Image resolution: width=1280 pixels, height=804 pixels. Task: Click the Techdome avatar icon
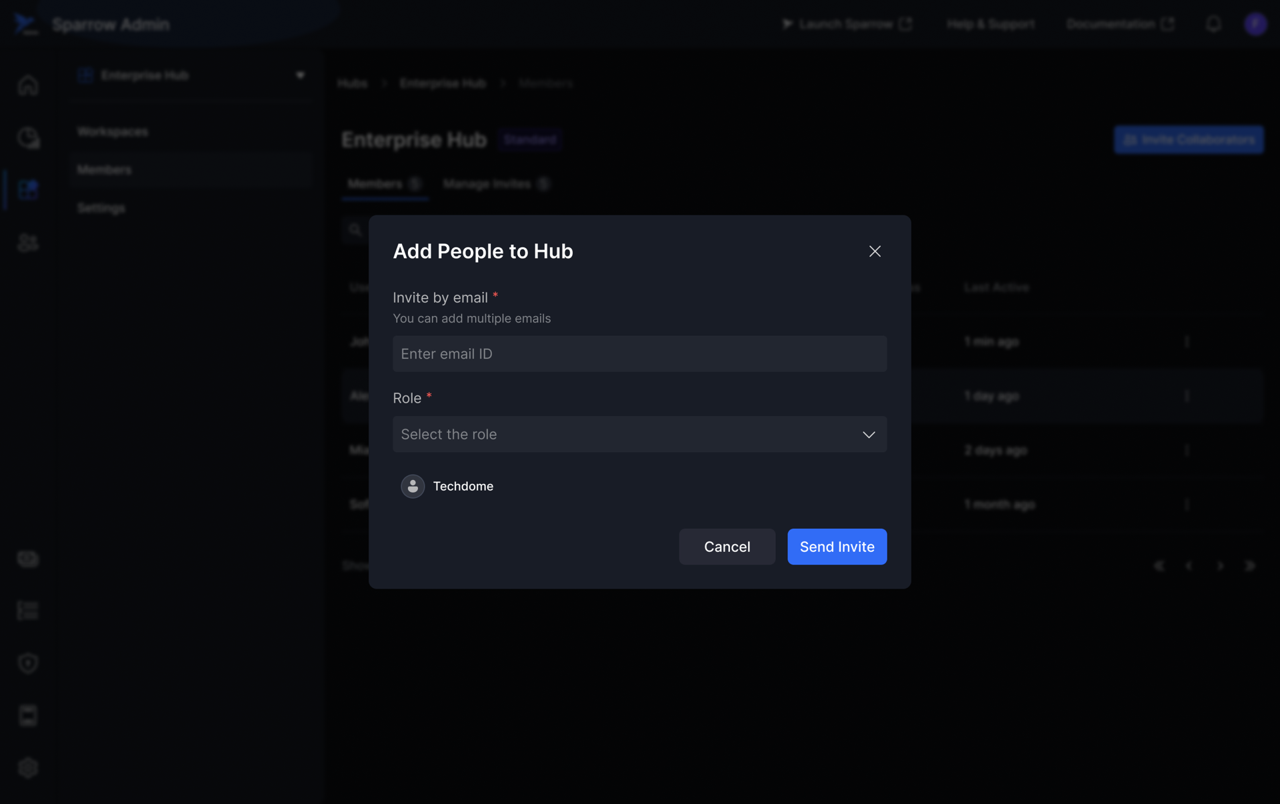coord(413,486)
